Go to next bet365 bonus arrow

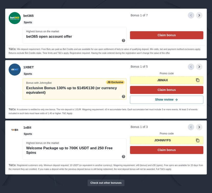(x=199, y=15)
